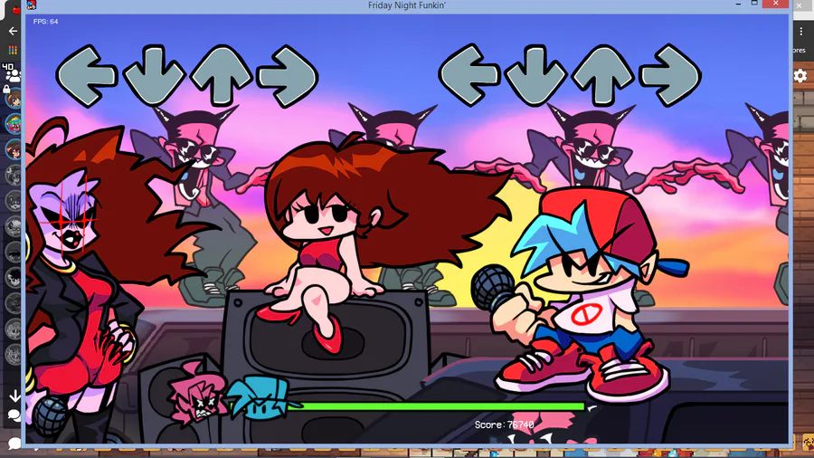
Task: Open settings gear in background window
Action: pyautogui.click(x=800, y=76)
